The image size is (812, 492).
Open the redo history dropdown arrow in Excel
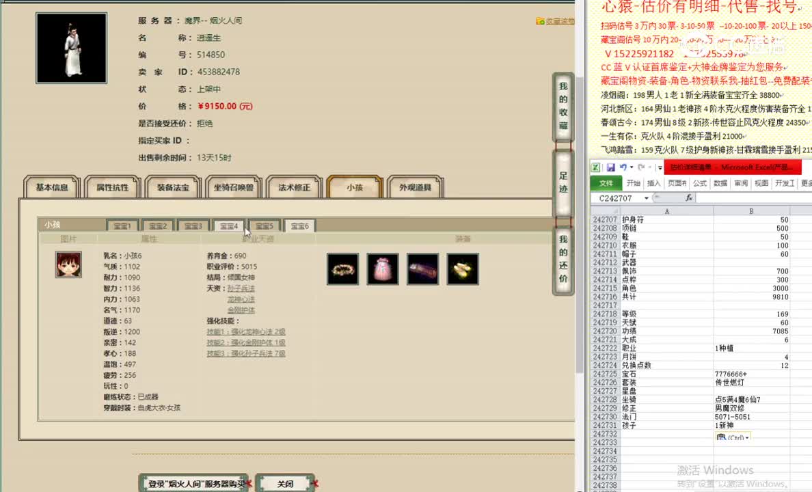(649, 168)
